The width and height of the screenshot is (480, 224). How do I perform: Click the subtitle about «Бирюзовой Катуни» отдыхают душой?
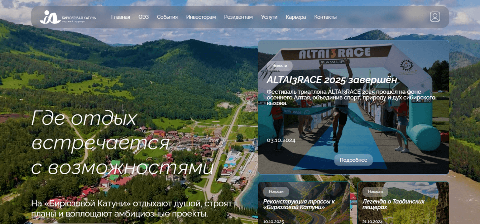point(131,209)
